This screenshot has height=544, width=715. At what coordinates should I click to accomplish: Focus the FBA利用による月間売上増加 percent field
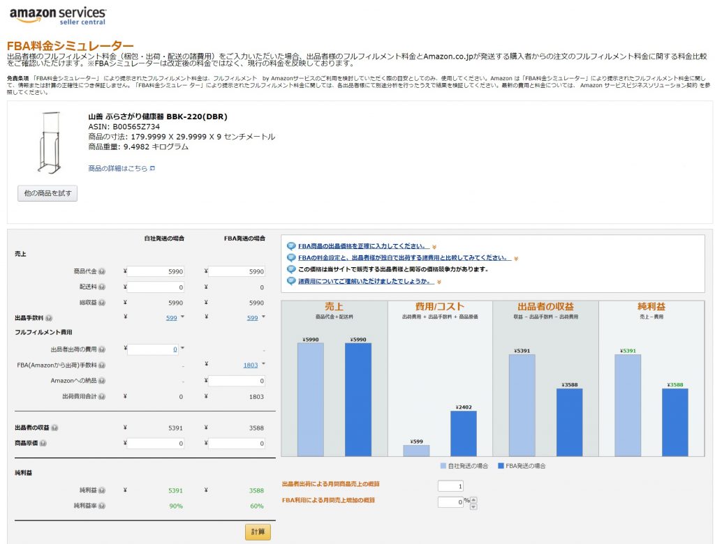click(450, 502)
